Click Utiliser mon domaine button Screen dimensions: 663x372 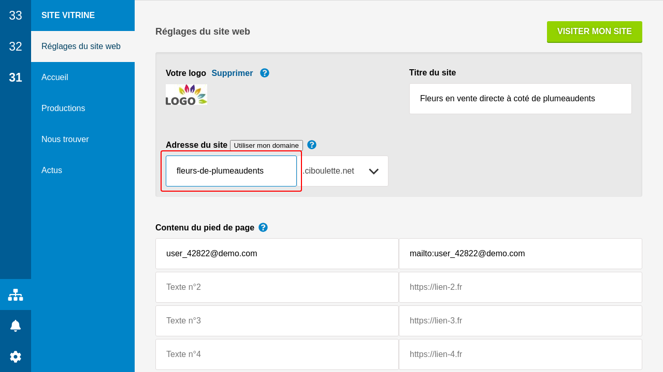(x=266, y=145)
